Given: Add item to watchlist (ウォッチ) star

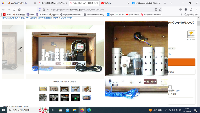Looking at the screenshot, I should click(191, 34).
